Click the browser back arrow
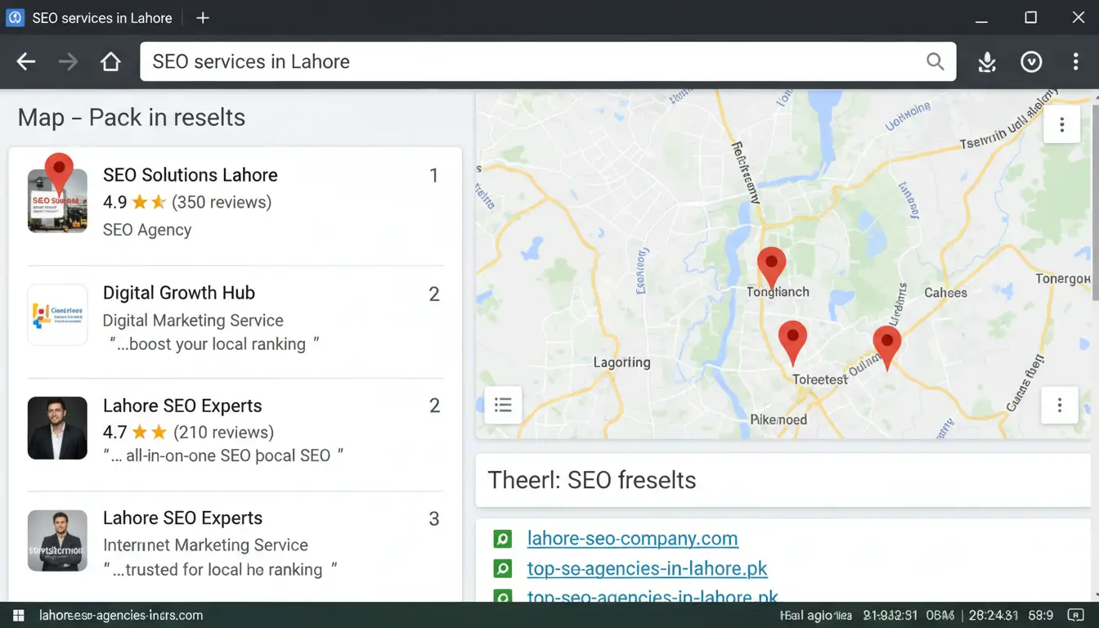The width and height of the screenshot is (1099, 628). pyautogui.click(x=26, y=62)
